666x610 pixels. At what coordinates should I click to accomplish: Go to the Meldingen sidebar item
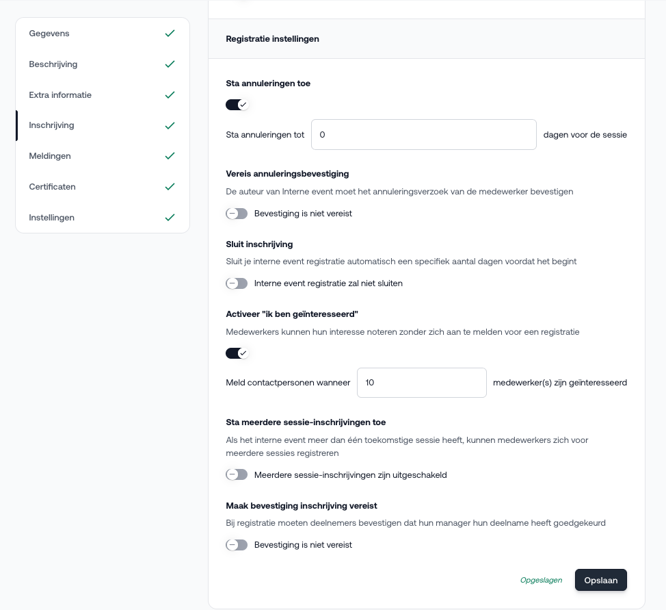click(x=50, y=156)
